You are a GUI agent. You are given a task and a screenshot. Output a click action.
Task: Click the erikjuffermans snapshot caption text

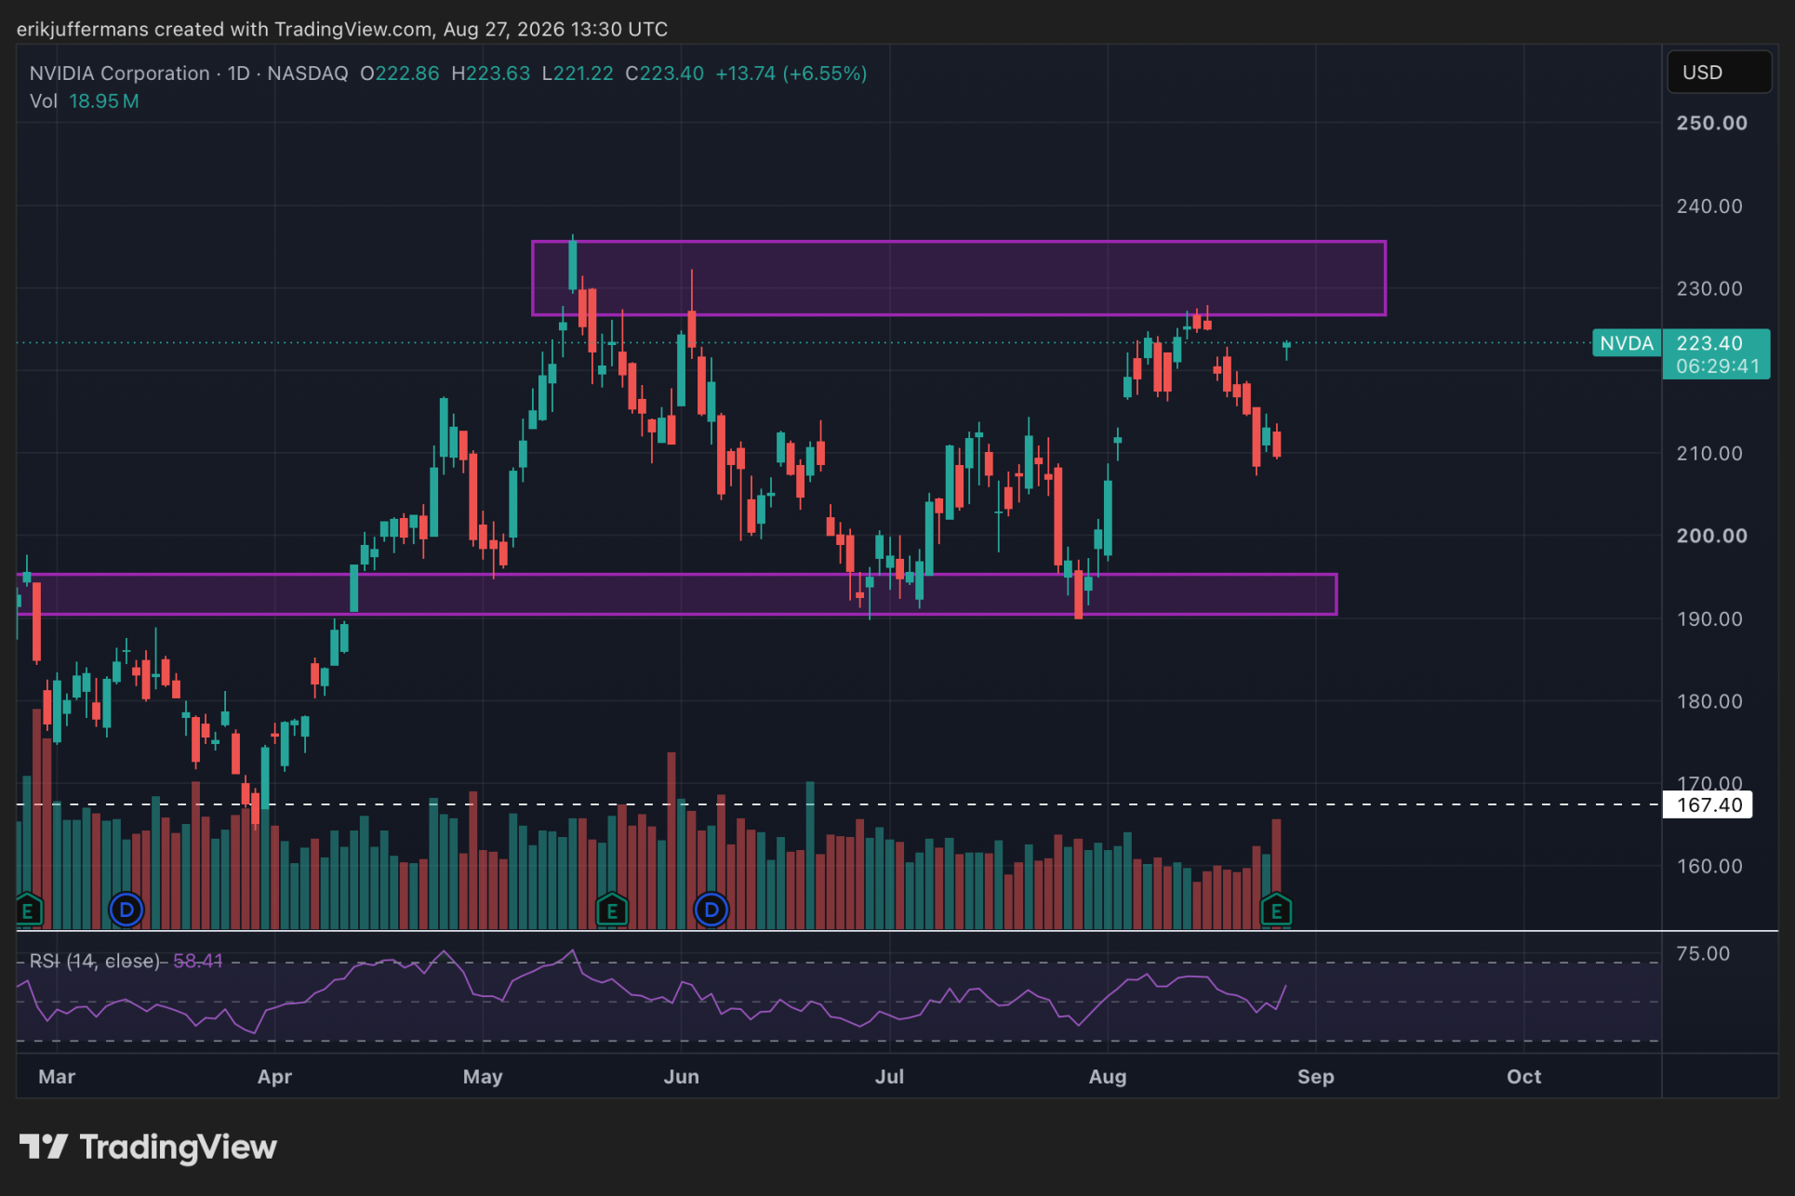[x=342, y=29]
